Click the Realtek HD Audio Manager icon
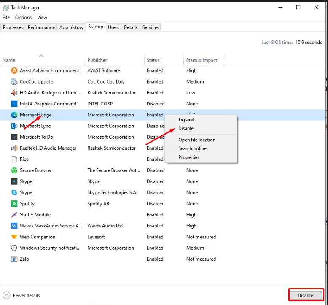Viewport: 328px width, 305px height. coord(13,148)
